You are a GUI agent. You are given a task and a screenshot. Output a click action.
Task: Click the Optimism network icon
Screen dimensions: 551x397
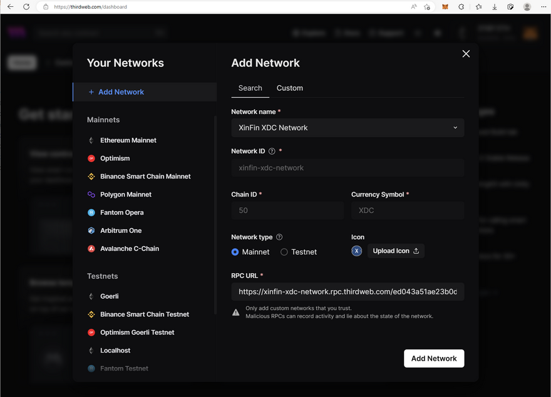point(91,158)
